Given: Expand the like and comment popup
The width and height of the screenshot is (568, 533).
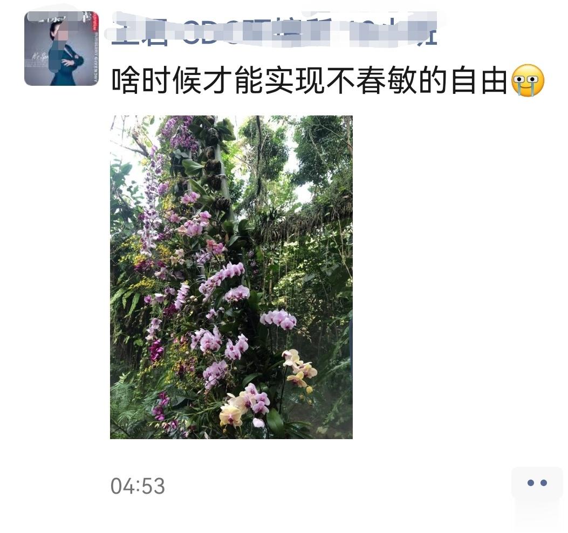Looking at the screenshot, I should [x=537, y=483].
